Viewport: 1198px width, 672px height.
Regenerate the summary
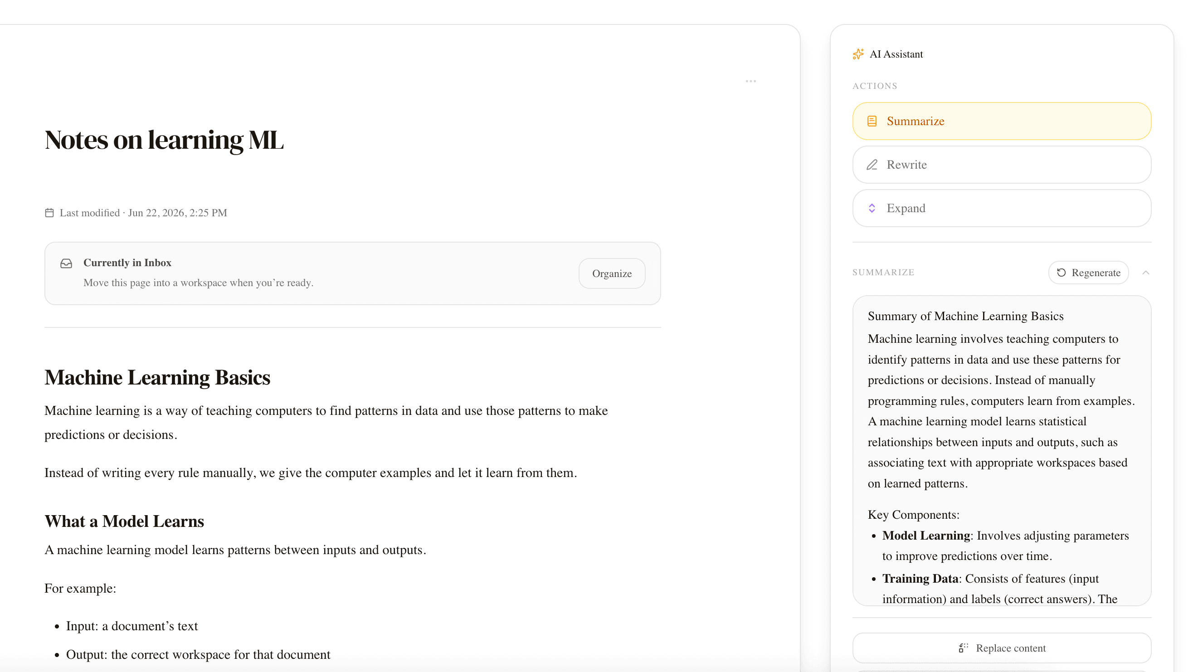[x=1088, y=273]
